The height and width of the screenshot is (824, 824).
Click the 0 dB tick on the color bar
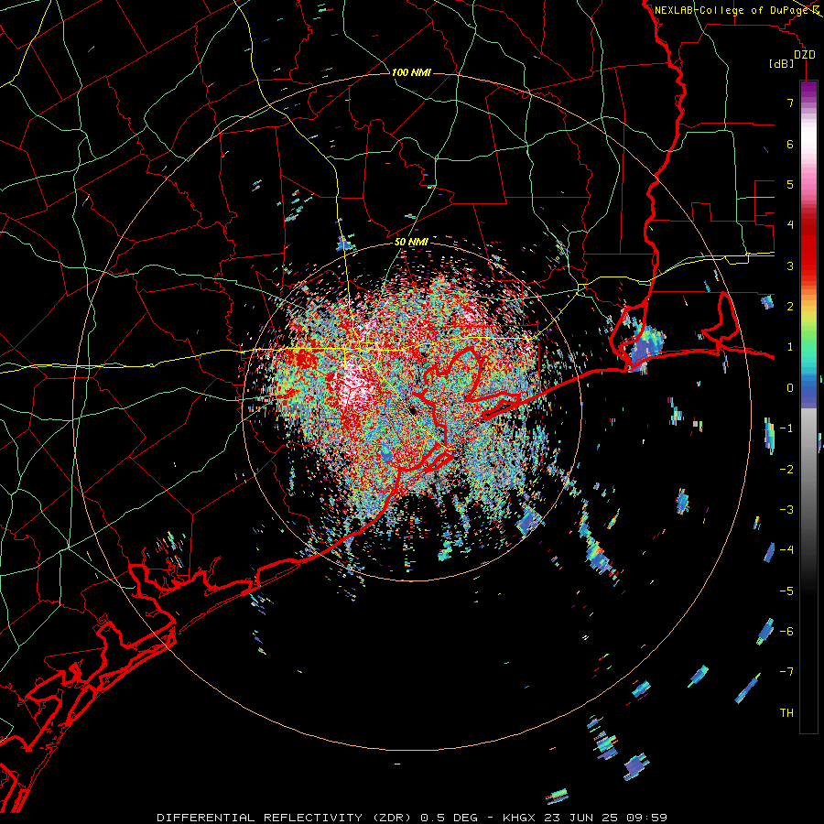click(790, 388)
